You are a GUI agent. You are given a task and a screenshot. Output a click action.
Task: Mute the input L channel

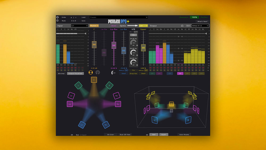(58, 68)
